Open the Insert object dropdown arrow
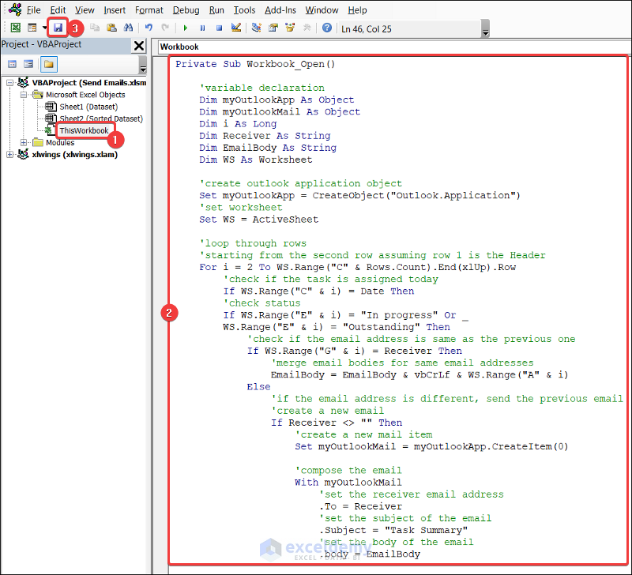632x575 pixels. pyautogui.click(x=44, y=28)
